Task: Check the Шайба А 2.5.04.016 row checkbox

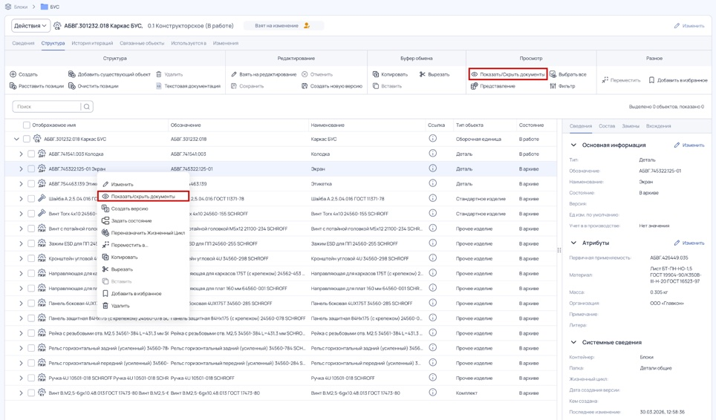Action: pyautogui.click(x=31, y=199)
